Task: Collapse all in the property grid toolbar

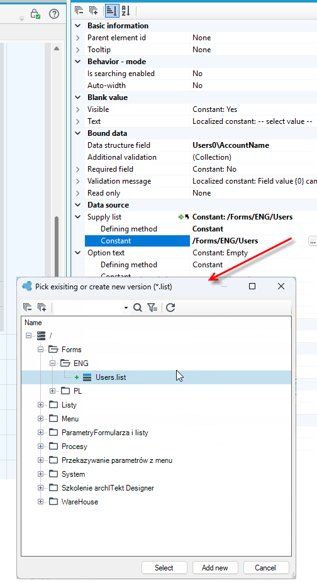Action: coord(79,11)
